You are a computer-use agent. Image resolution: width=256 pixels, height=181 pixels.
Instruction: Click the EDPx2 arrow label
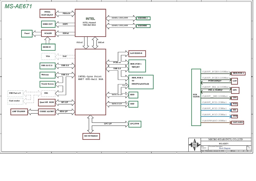point(66,33)
